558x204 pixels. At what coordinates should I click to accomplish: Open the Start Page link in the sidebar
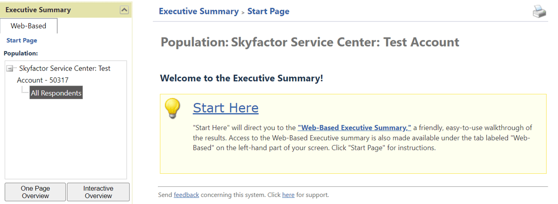pyautogui.click(x=22, y=40)
